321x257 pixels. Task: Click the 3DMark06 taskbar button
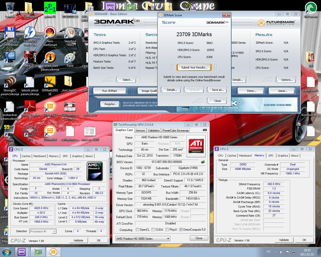point(53,252)
